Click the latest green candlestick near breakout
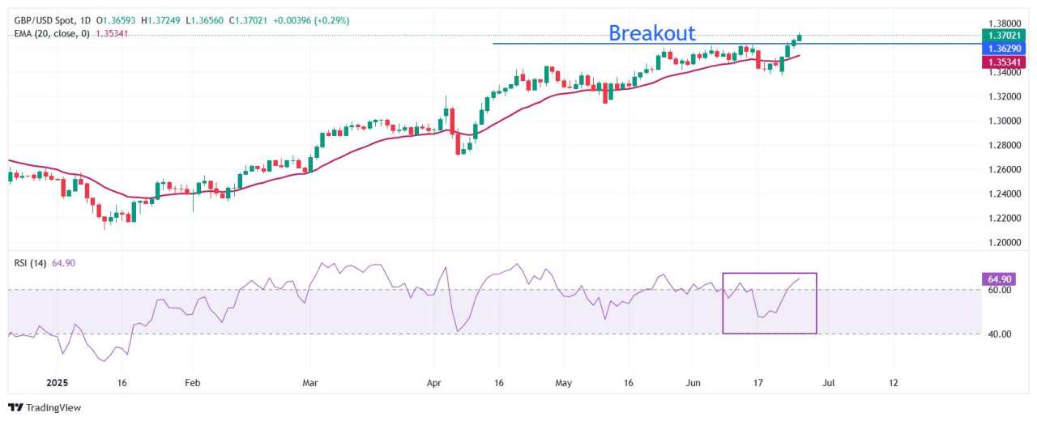Viewport: 1037px width, 421px height. 800,36
